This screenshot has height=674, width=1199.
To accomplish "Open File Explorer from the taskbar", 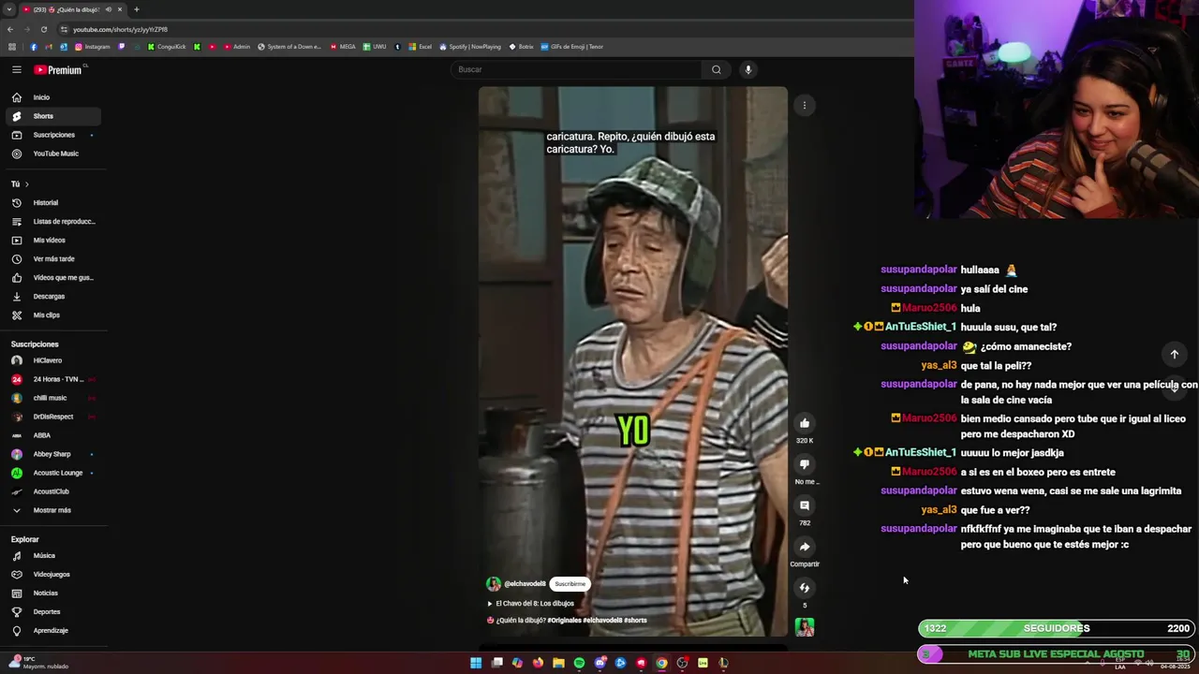I will tap(558, 663).
